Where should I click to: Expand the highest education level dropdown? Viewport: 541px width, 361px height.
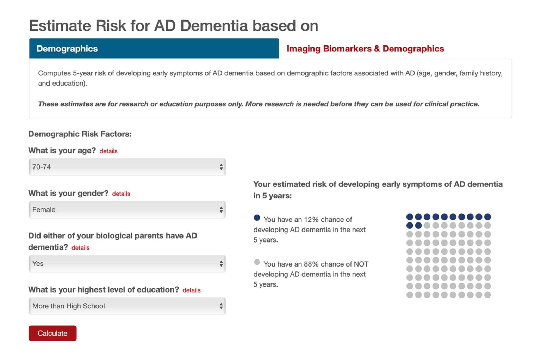pos(127,306)
